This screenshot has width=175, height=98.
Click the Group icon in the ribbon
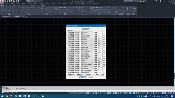(113, 9)
